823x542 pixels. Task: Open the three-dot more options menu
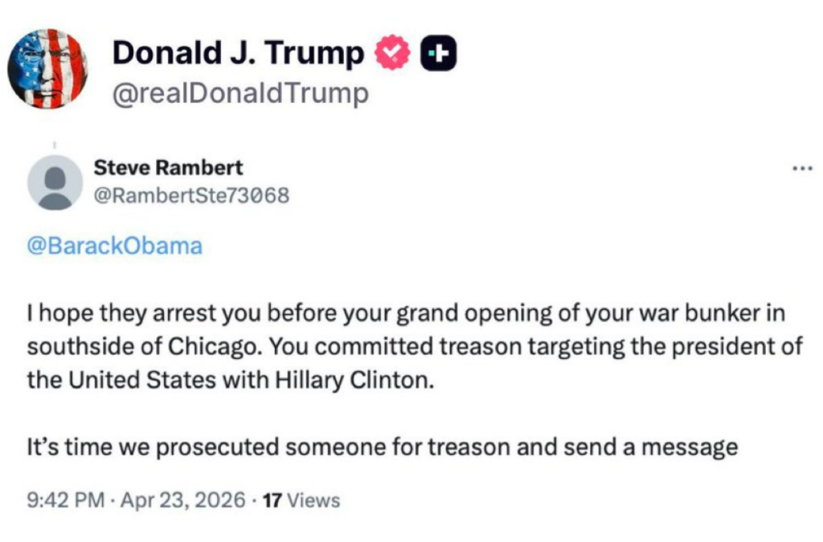[802, 169]
